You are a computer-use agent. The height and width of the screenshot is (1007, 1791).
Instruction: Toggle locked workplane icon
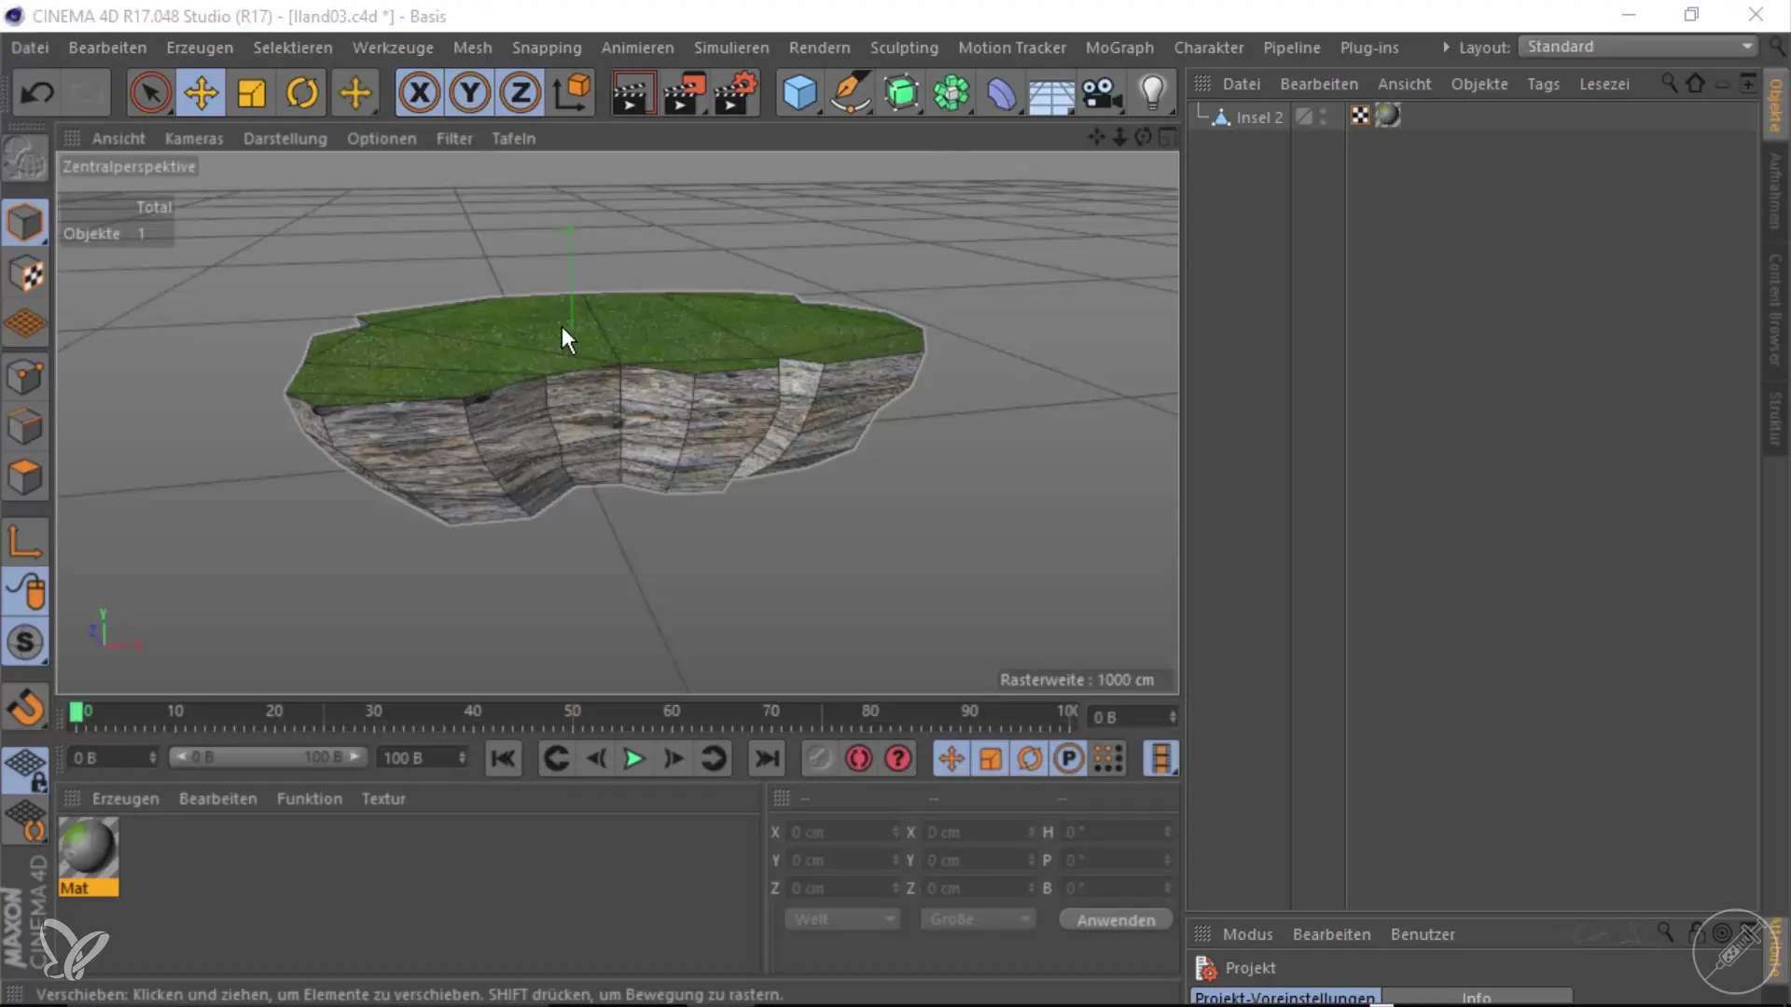click(x=25, y=770)
